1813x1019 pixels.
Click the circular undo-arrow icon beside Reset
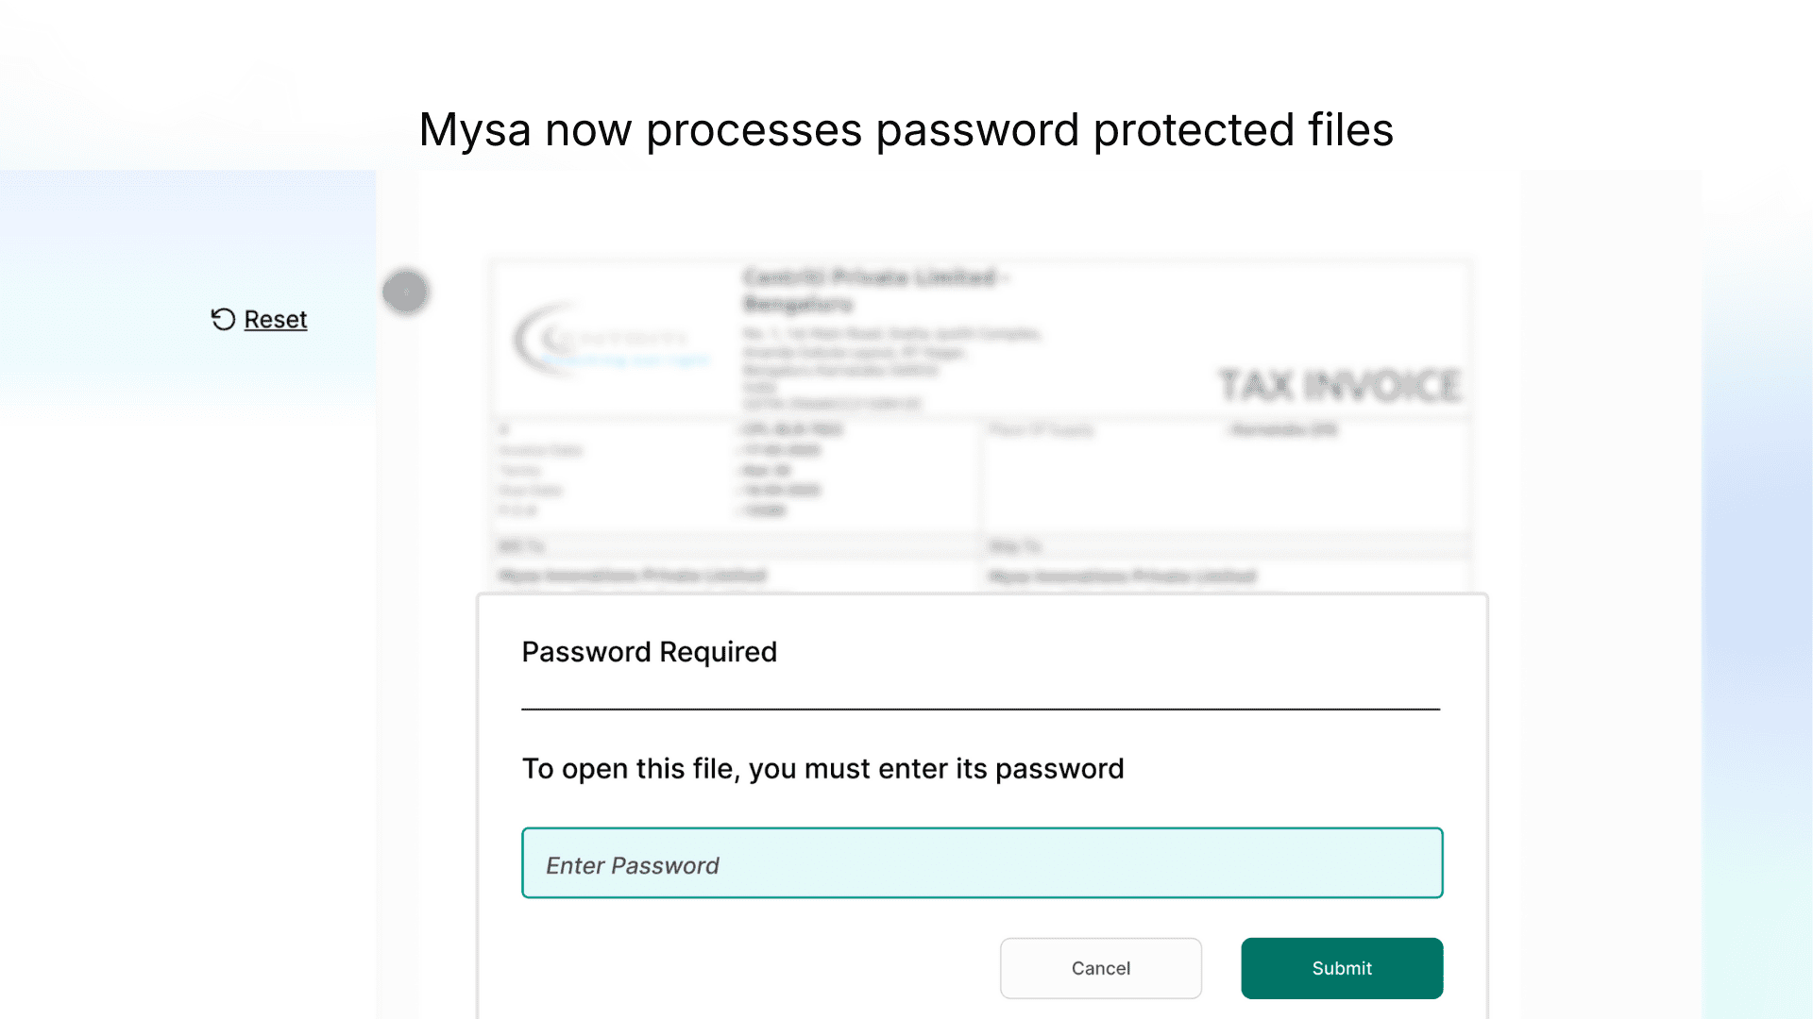click(222, 319)
